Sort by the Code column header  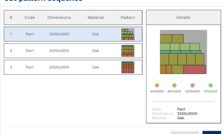pos(30,17)
